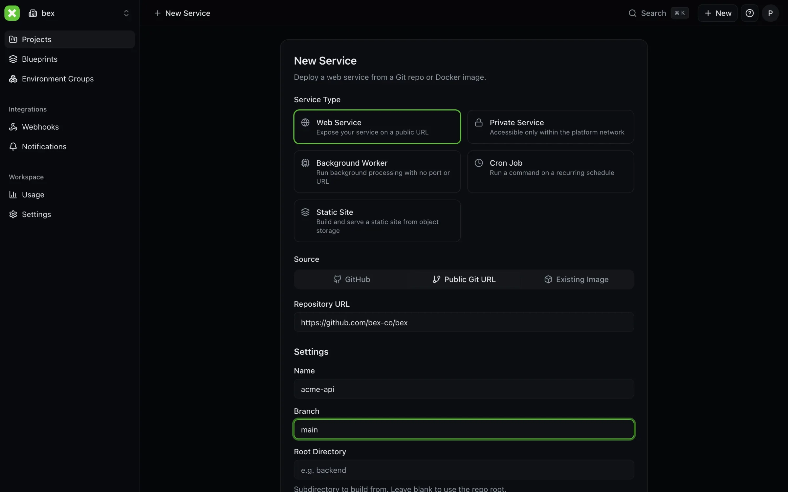The image size is (788, 492).
Task: Open Webhooks integrations page
Action: [x=70, y=127]
